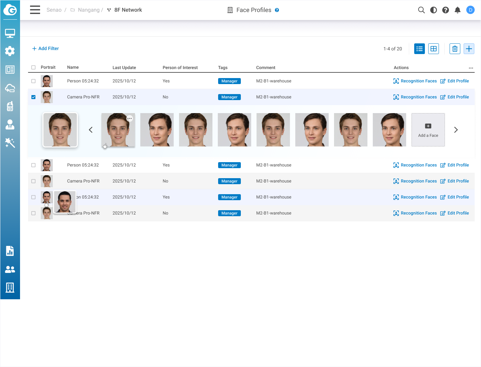Toggle the select-all header checkbox
The height and width of the screenshot is (367, 481).
tap(33, 67)
